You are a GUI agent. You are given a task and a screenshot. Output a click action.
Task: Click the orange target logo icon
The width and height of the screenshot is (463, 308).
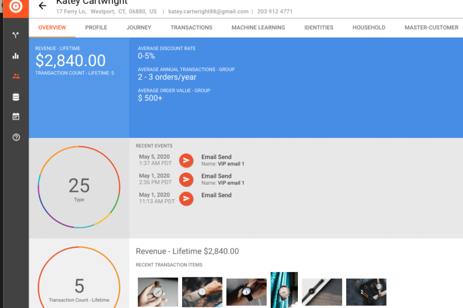(x=16, y=7)
